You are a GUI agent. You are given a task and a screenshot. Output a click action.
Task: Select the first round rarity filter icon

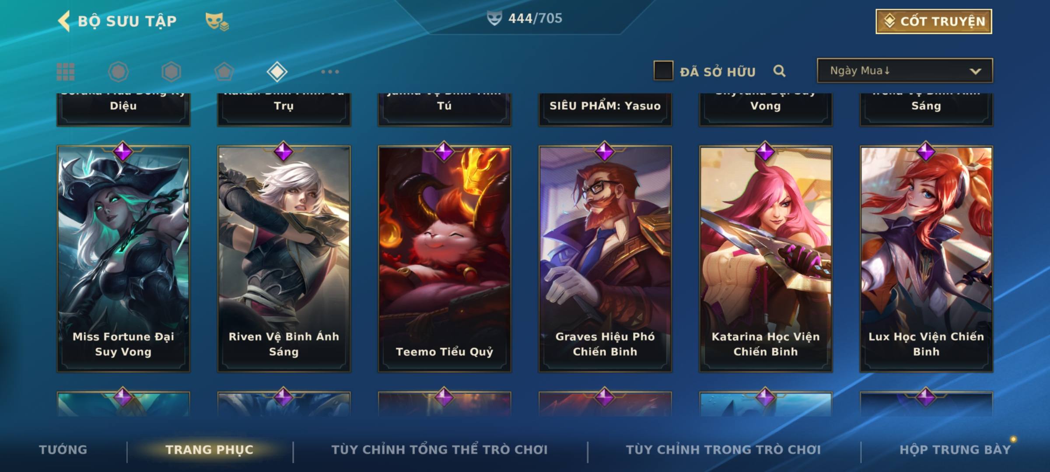click(119, 72)
